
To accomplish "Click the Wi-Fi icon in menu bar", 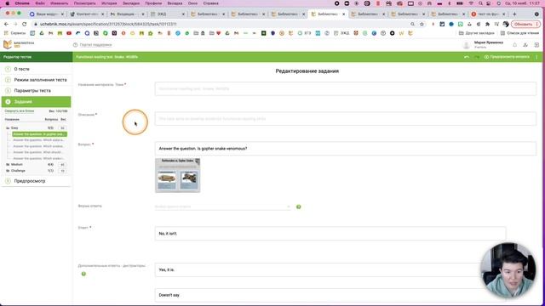I will pyautogui.click(x=471, y=3).
